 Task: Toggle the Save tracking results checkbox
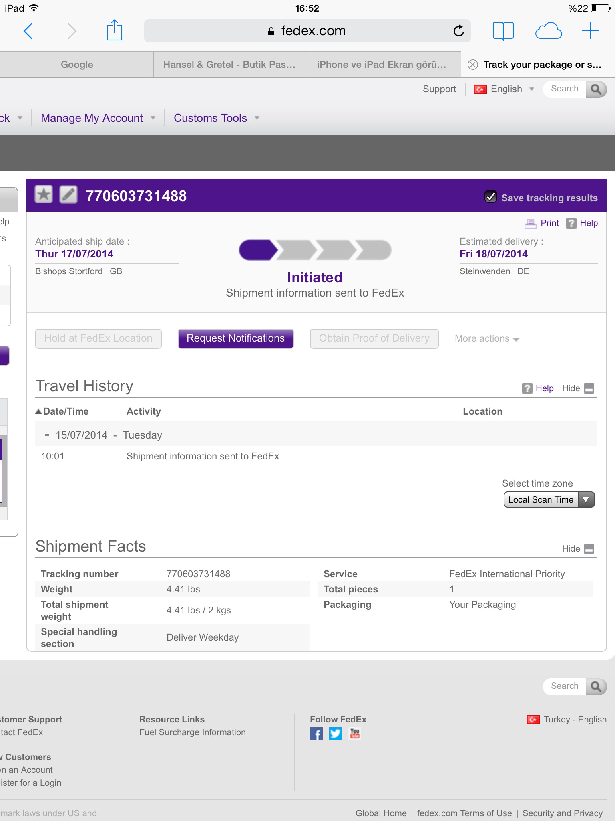pos(491,197)
